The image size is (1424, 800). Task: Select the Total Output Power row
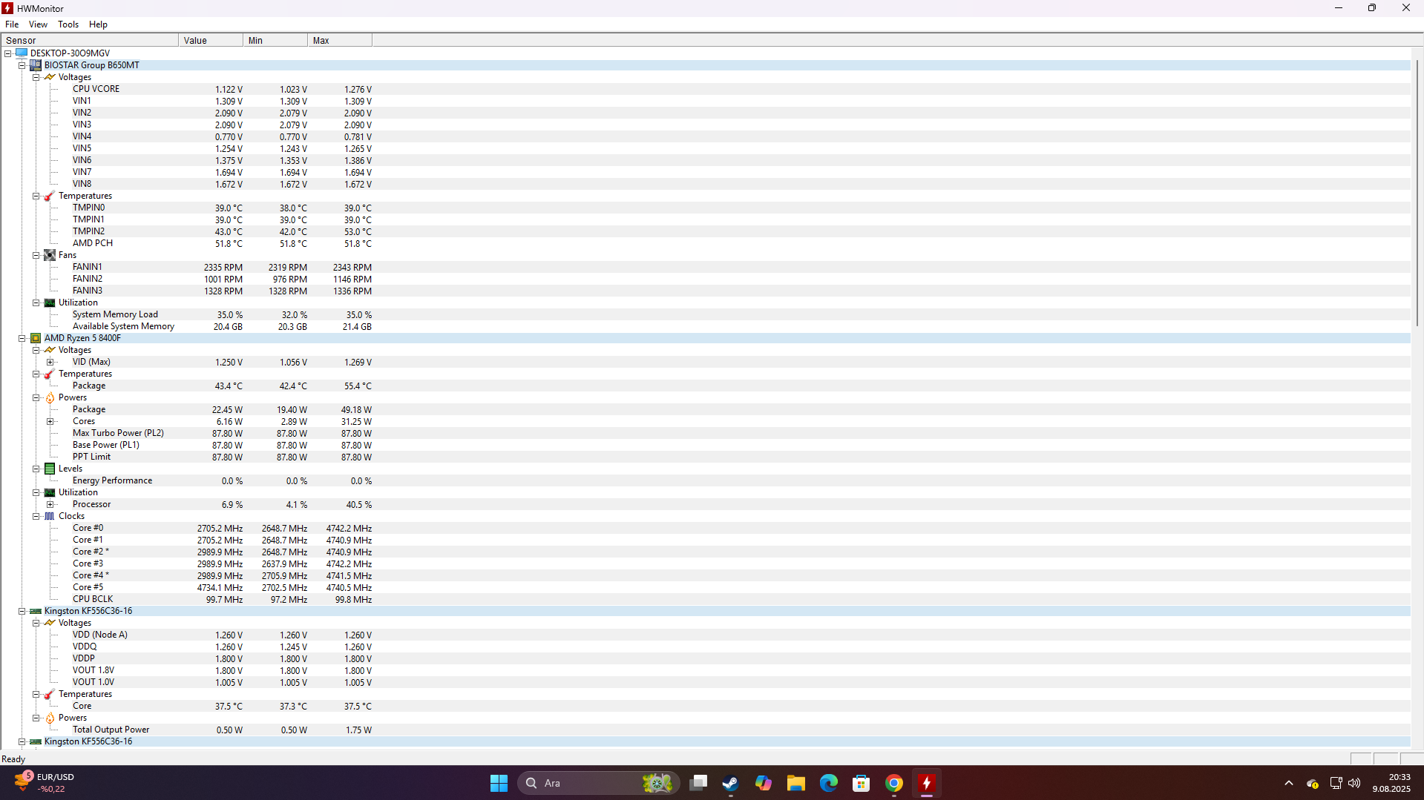point(705,730)
